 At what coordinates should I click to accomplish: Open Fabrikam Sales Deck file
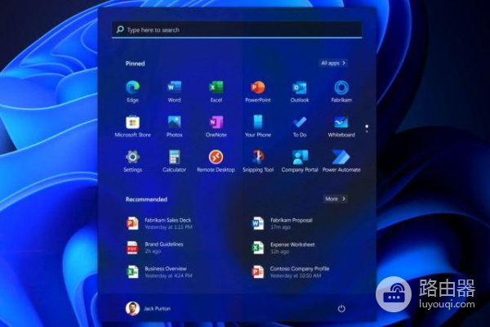point(159,223)
